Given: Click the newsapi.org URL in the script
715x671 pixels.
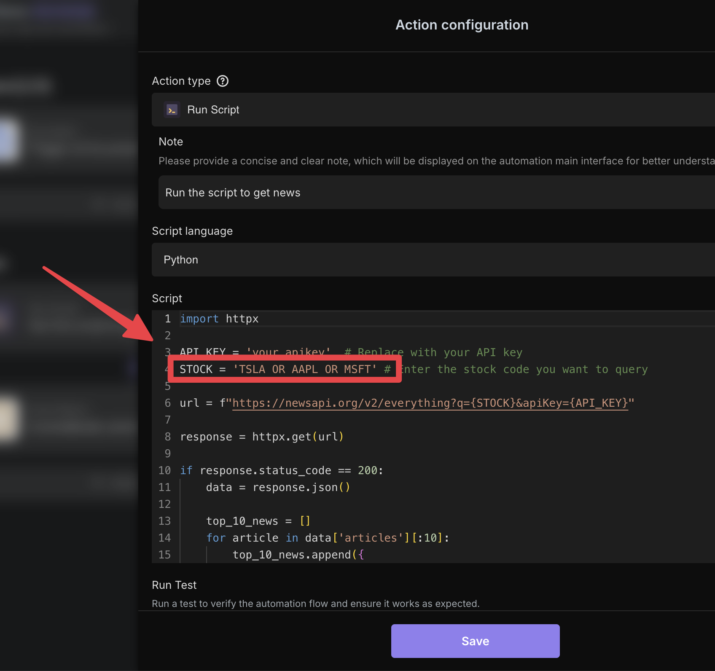Looking at the screenshot, I should [430, 403].
